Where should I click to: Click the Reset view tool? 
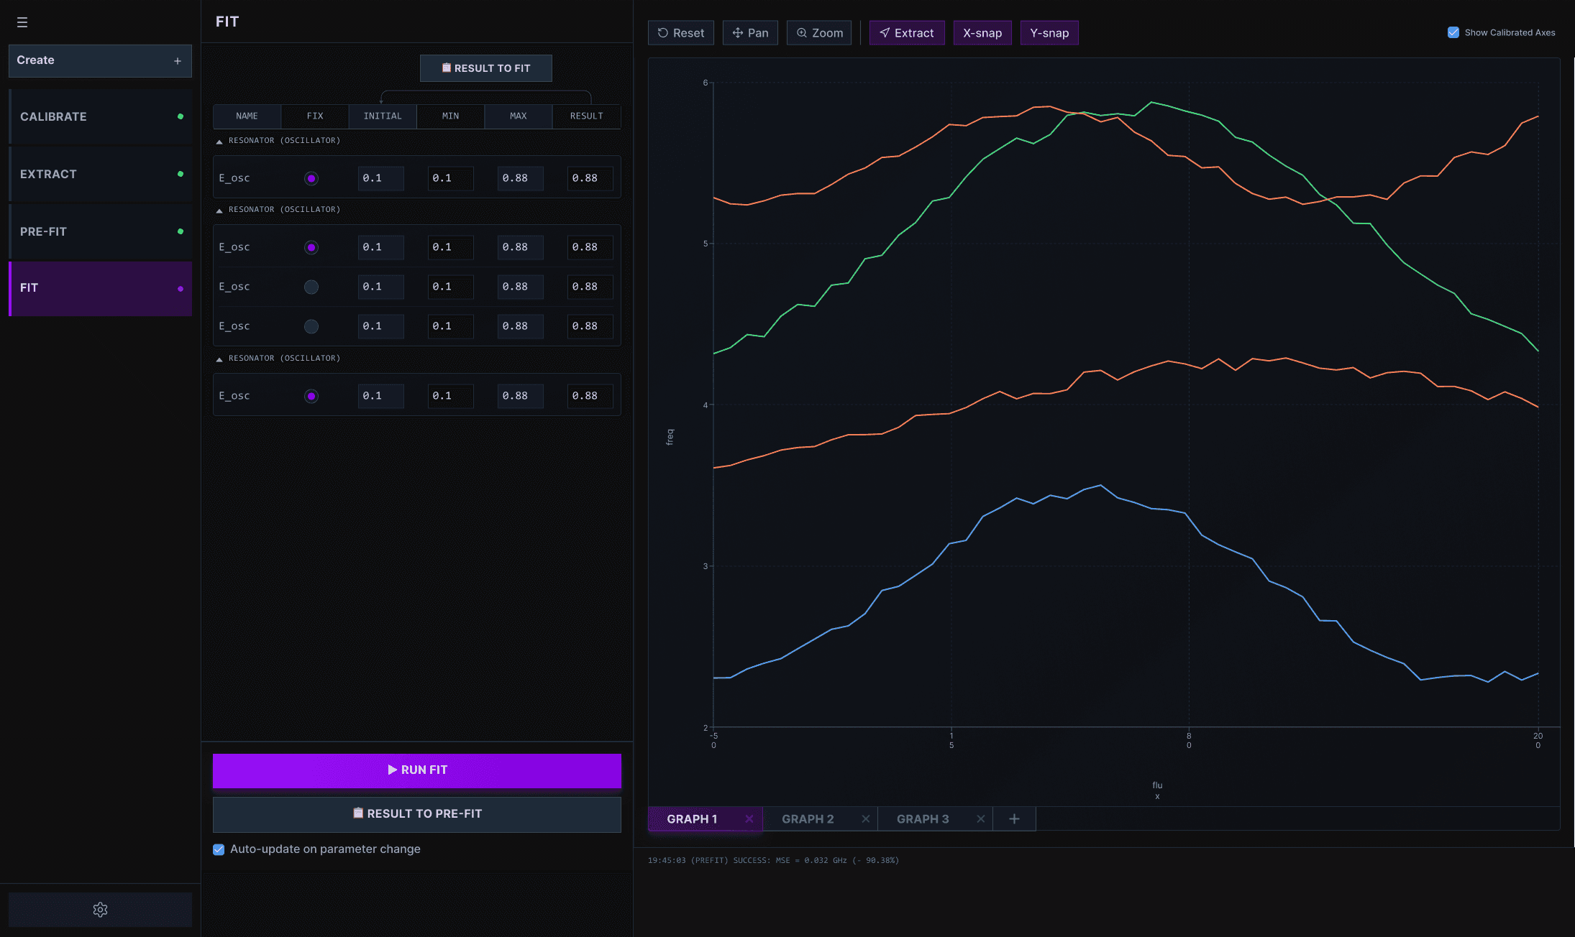pyautogui.click(x=680, y=33)
